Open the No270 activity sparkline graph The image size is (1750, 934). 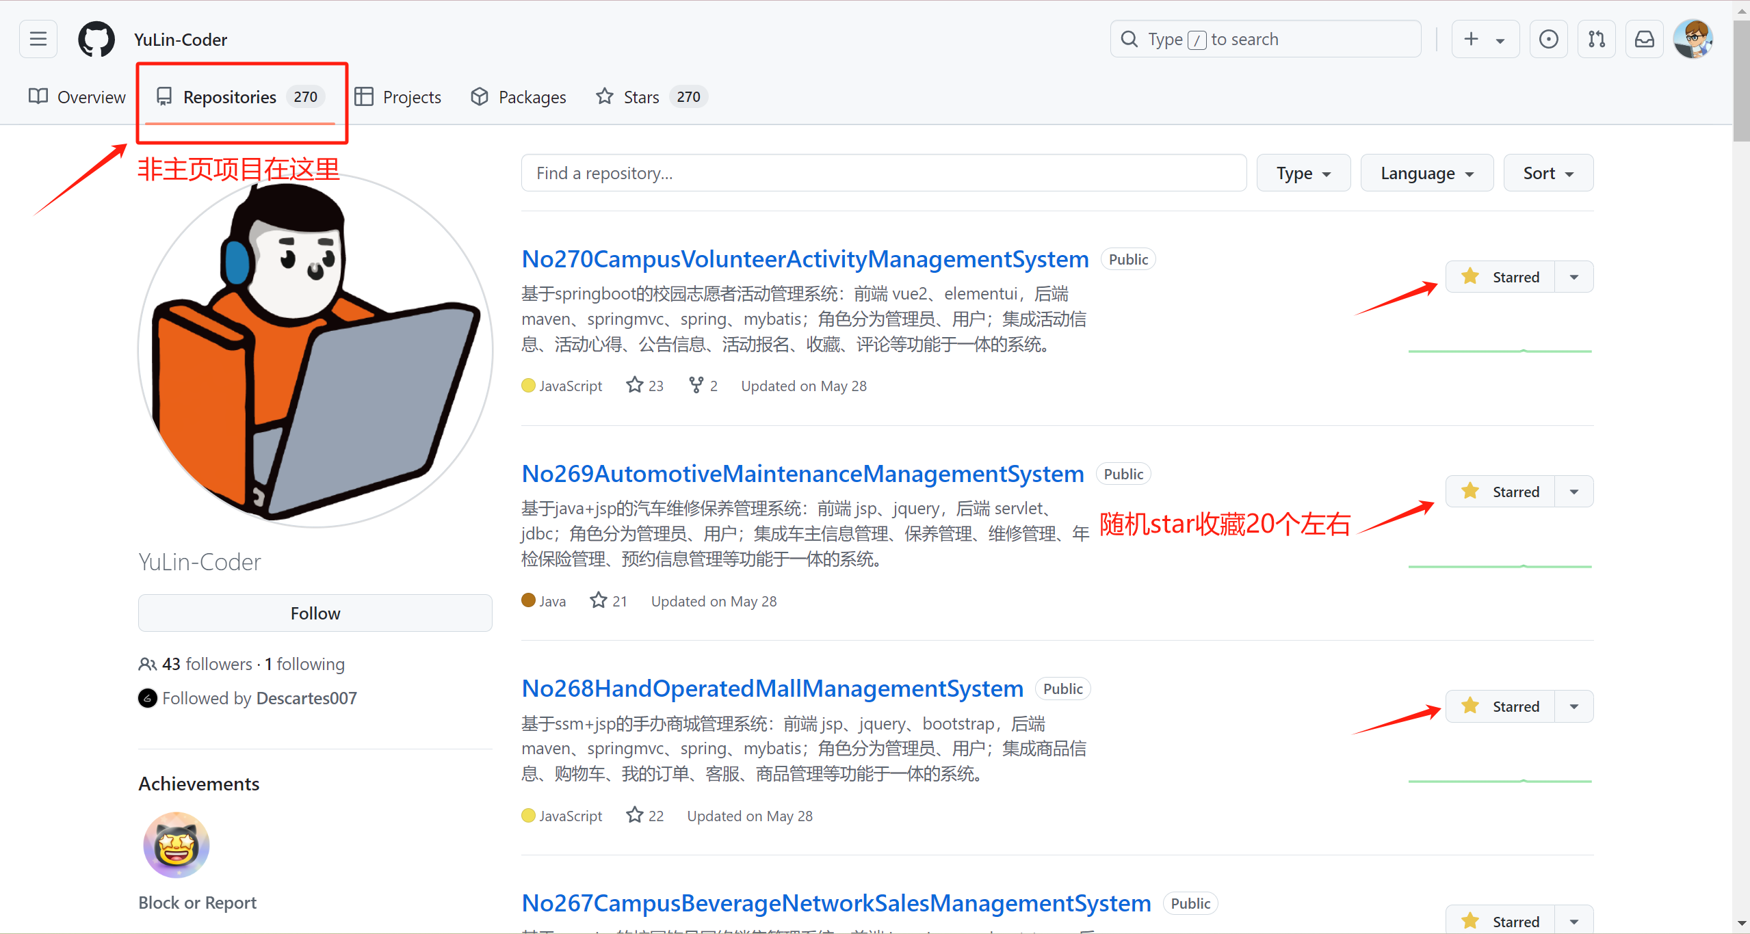pyautogui.click(x=1500, y=351)
